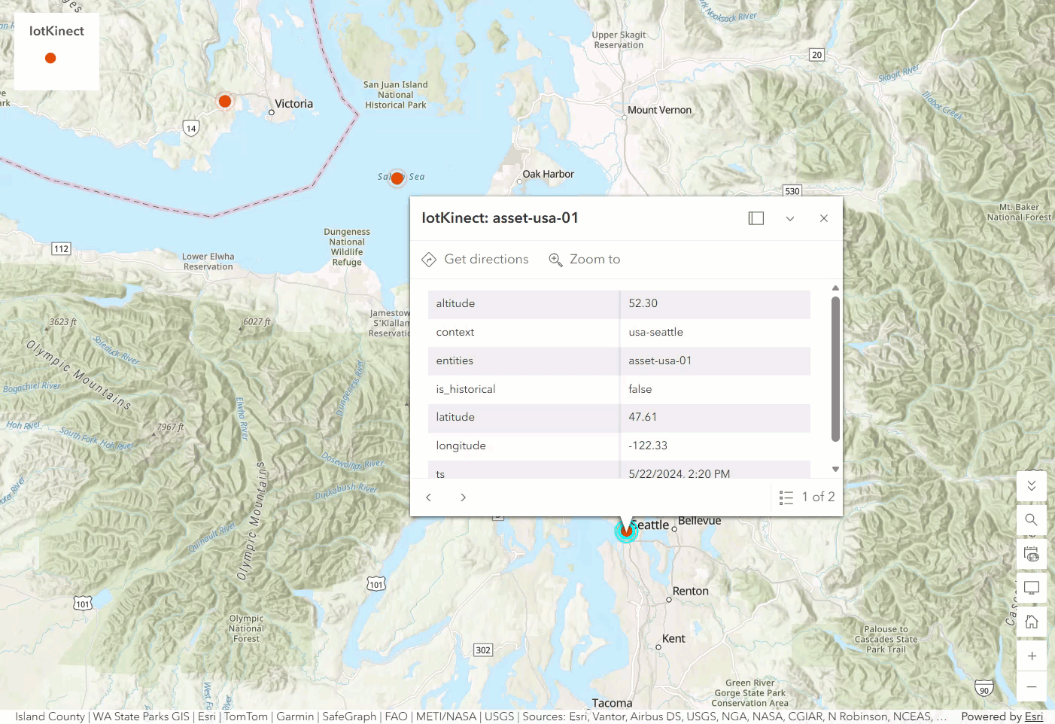The width and height of the screenshot is (1055, 724).
Task: Select the highlighted marker at Seattle
Action: (x=626, y=531)
